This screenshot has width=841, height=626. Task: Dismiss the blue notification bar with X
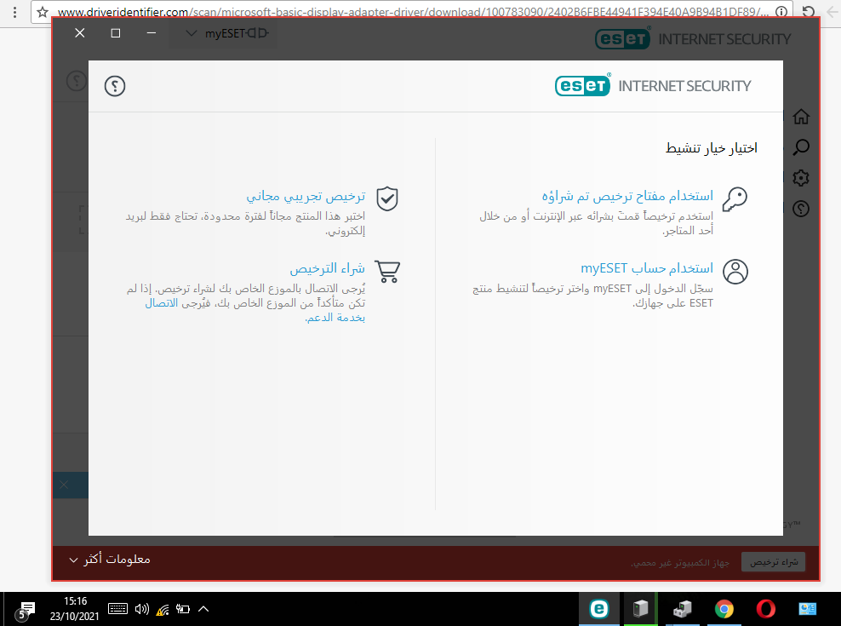(64, 485)
